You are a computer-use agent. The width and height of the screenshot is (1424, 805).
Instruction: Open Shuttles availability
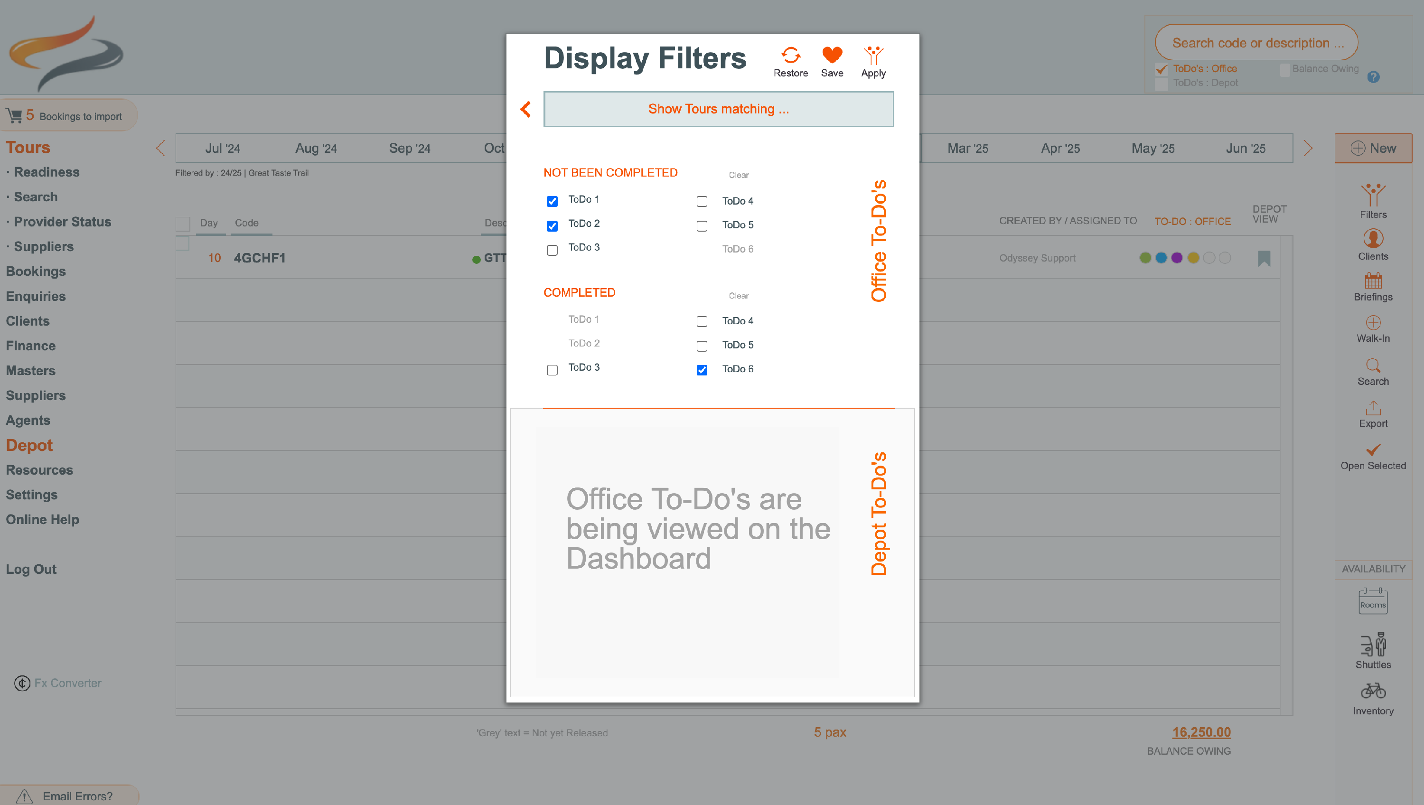(x=1373, y=645)
